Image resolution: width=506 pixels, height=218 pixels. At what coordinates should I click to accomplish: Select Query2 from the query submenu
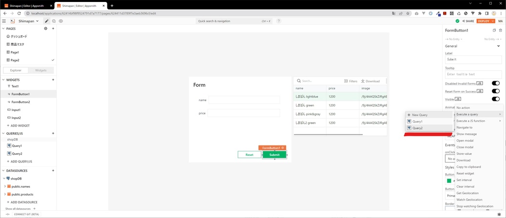pos(418,128)
